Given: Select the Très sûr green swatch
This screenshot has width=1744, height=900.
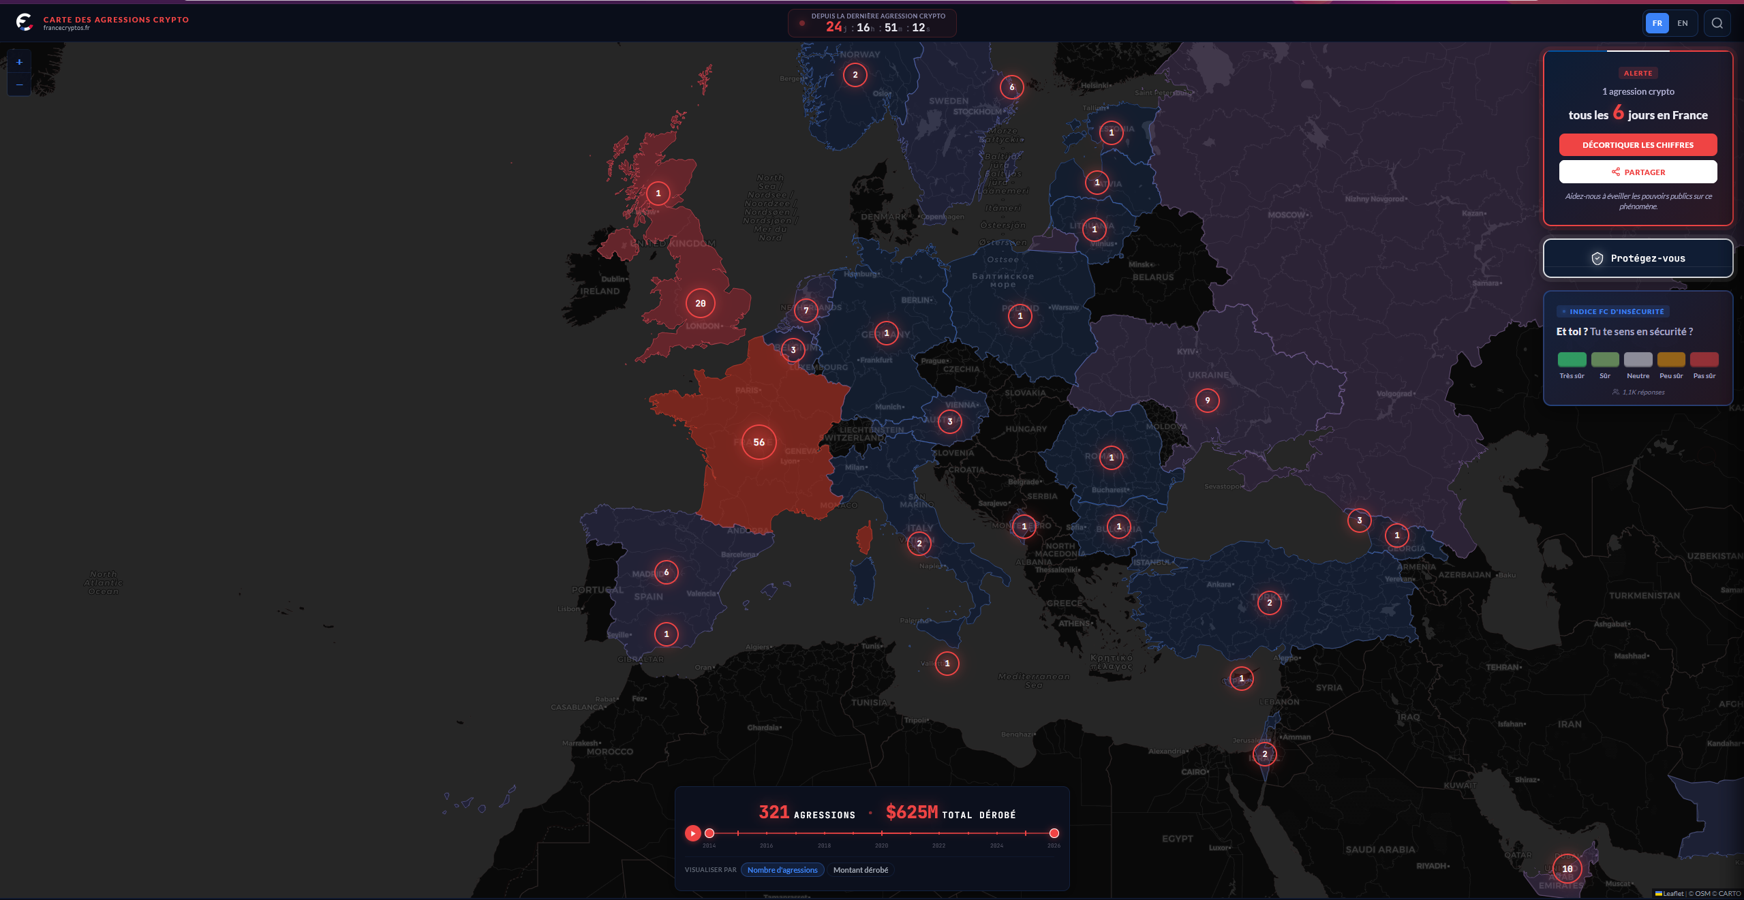Looking at the screenshot, I should coord(1572,360).
